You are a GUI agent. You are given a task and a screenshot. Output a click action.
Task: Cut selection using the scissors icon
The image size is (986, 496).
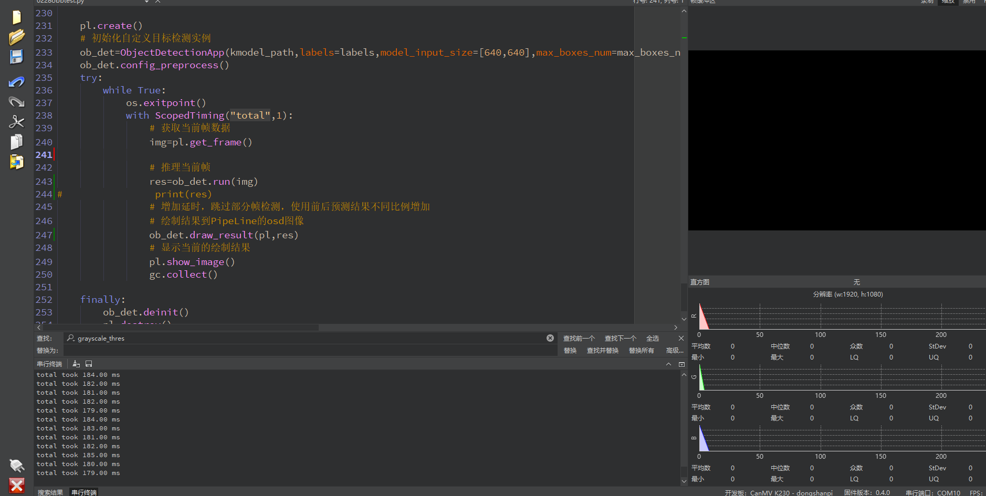[x=16, y=122]
